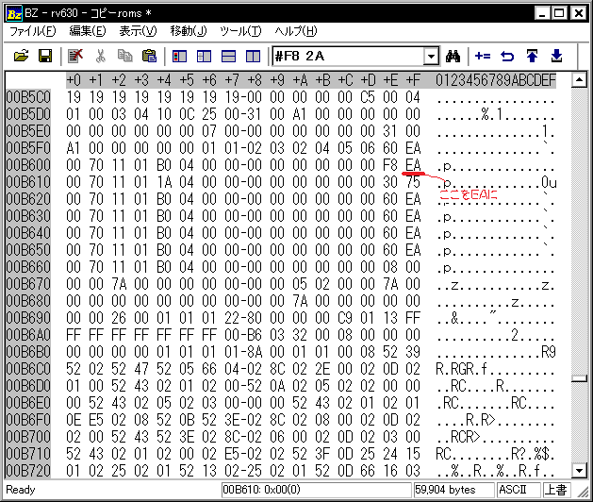The width and height of the screenshot is (593, 502).
Task: Split the window vertically icon
Action: click(x=253, y=57)
